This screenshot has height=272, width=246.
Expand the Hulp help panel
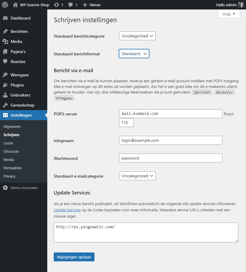pyautogui.click(x=229, y=14)
